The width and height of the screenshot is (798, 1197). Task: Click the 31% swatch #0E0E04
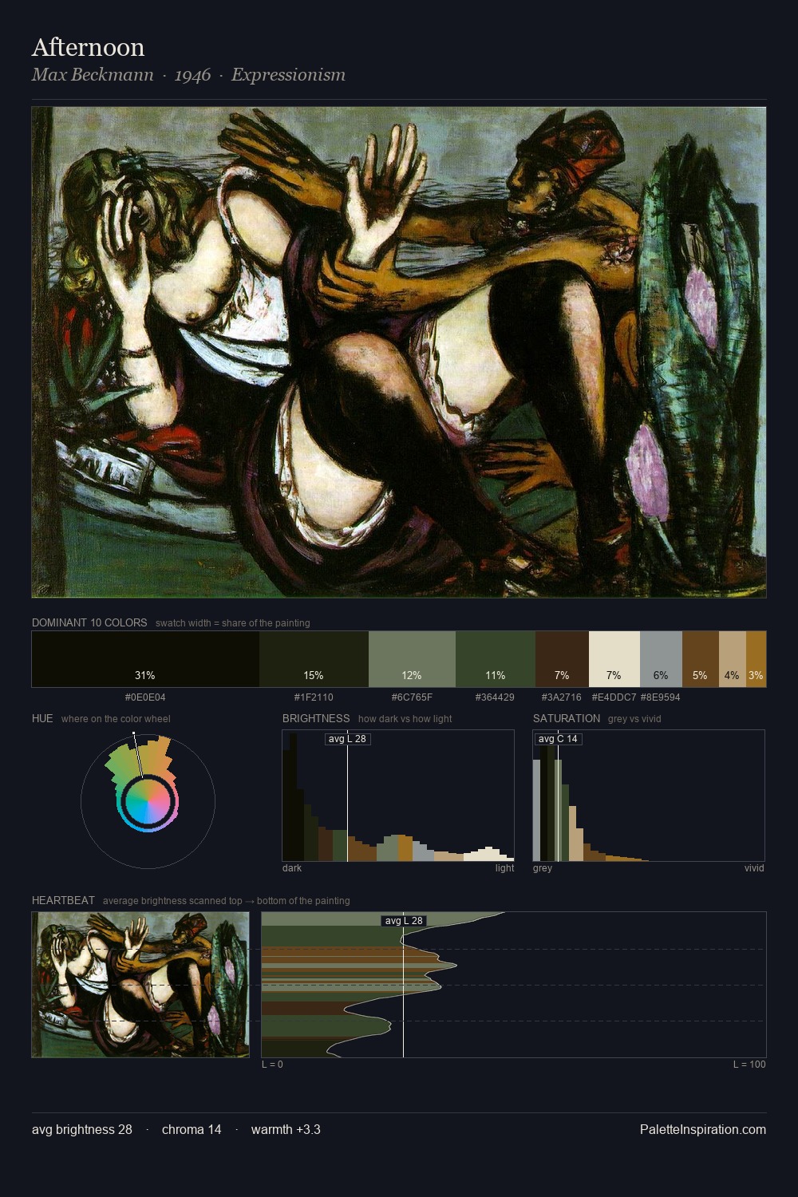coord(145,659)
